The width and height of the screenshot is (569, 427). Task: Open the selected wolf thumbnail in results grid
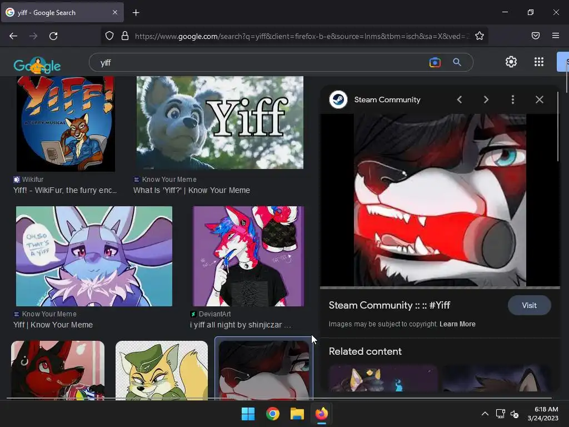(x=264, y=370)
